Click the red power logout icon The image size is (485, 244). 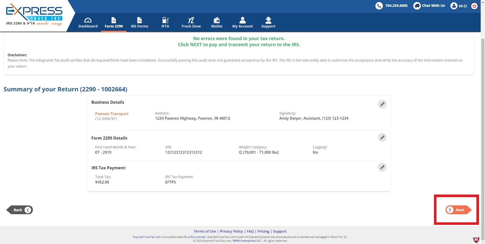point(474,6)
